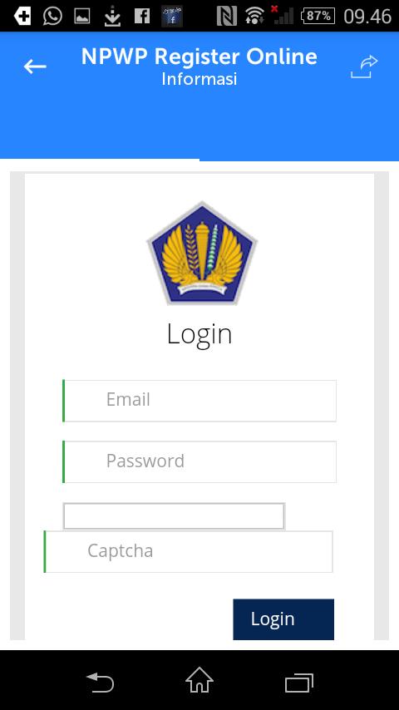Screen dimensions: 399x710
Task: Tap the battery 87% indicator
Action: tap(318, 17)
